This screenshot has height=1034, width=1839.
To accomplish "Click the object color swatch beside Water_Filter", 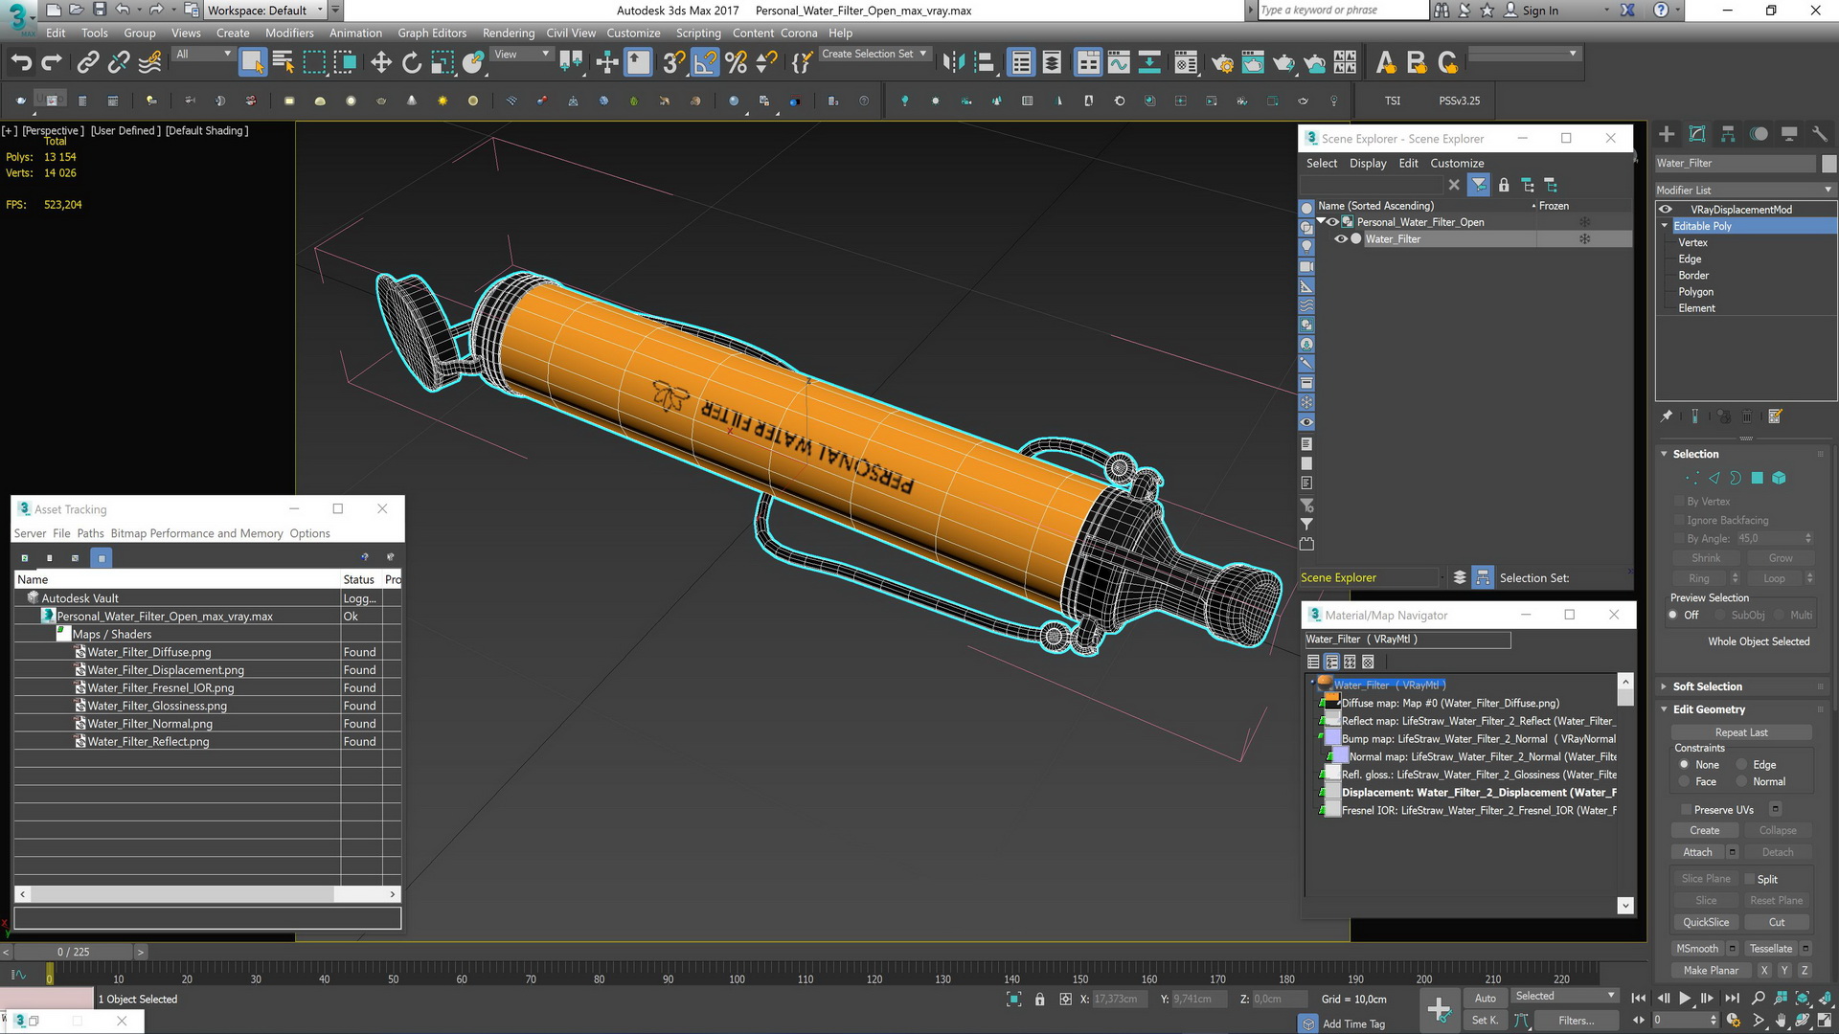I will click(1828, 164).
